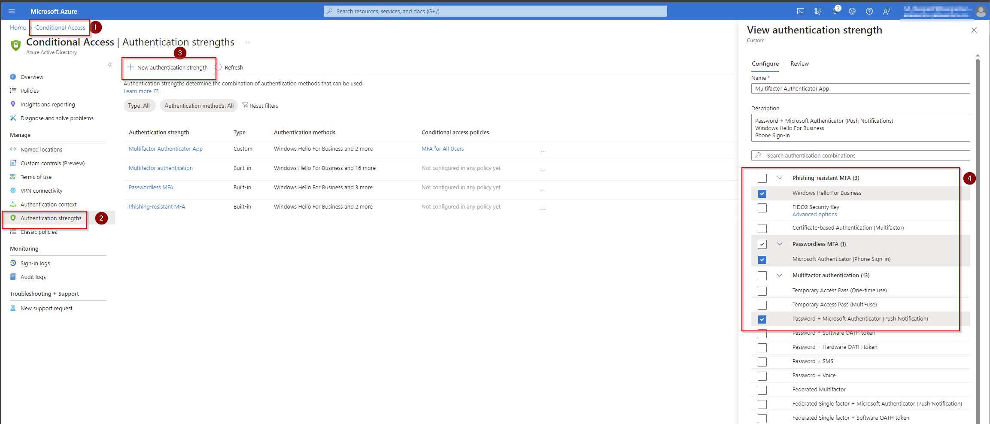This screenshot has height=424, width=990.
Task: Check Temporary Access Pass (One-time use)
Action: point(762,291)
